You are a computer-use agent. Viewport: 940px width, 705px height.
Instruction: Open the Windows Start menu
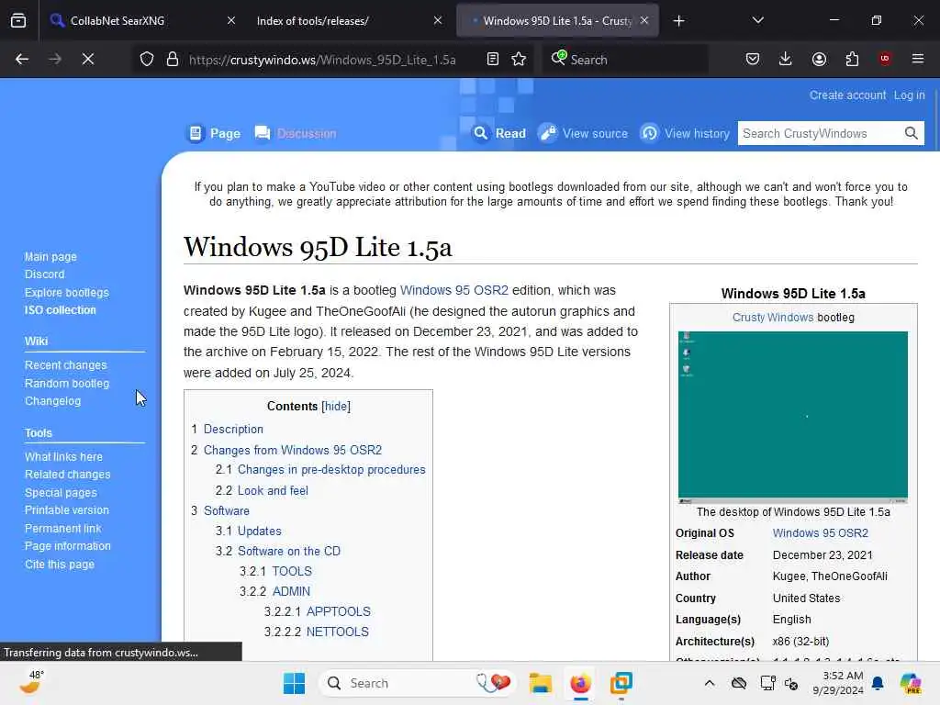coord(295,683)
